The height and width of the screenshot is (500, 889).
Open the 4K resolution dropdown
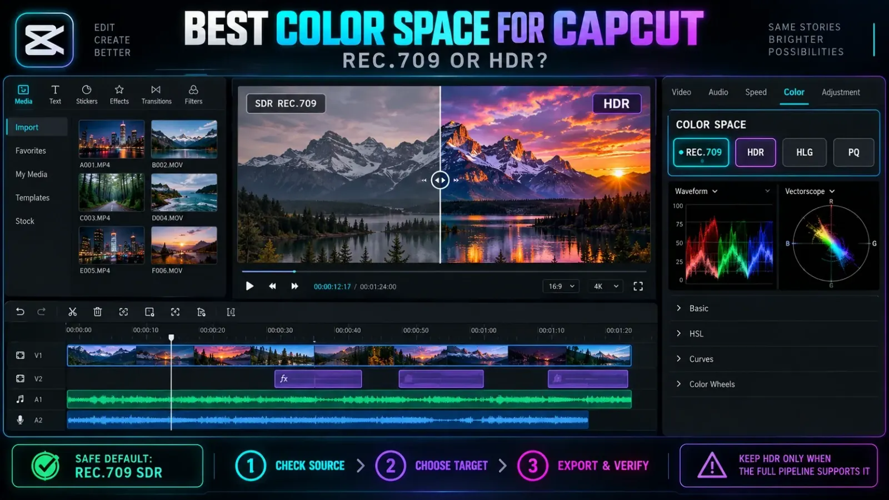click(x=606, y=286)
